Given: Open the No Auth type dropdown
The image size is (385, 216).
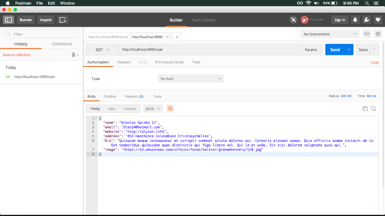Looking at the screenshot, I should tap(191, 78).
